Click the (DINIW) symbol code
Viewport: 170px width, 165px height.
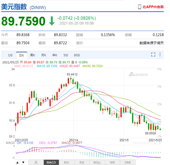tap(38, 8)
